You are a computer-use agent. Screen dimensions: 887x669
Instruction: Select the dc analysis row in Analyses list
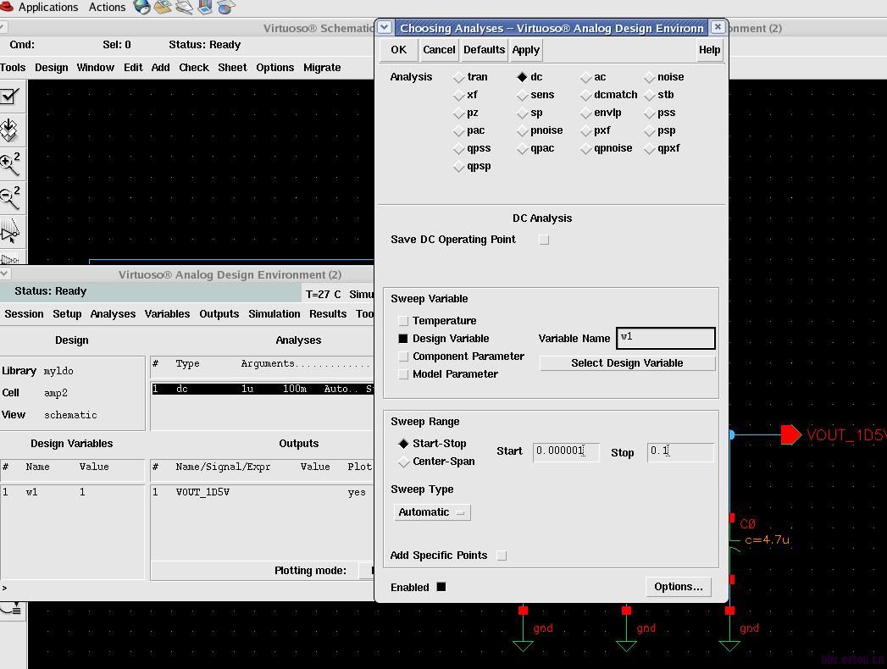click(x=263, y=389)
